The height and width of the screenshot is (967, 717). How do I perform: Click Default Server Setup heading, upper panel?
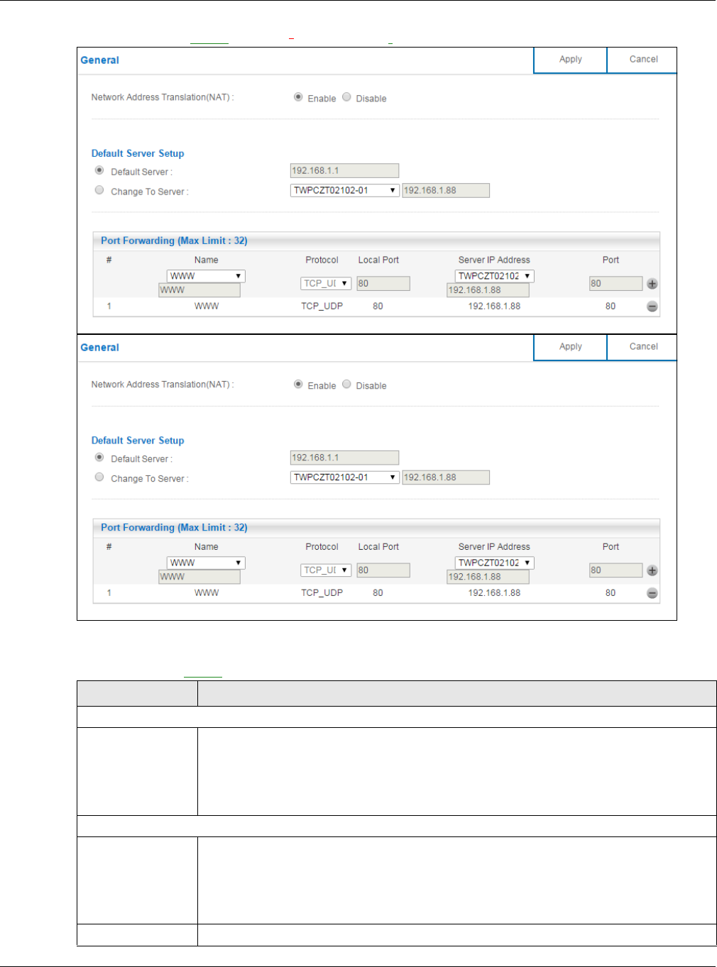(x=138, y=153)
